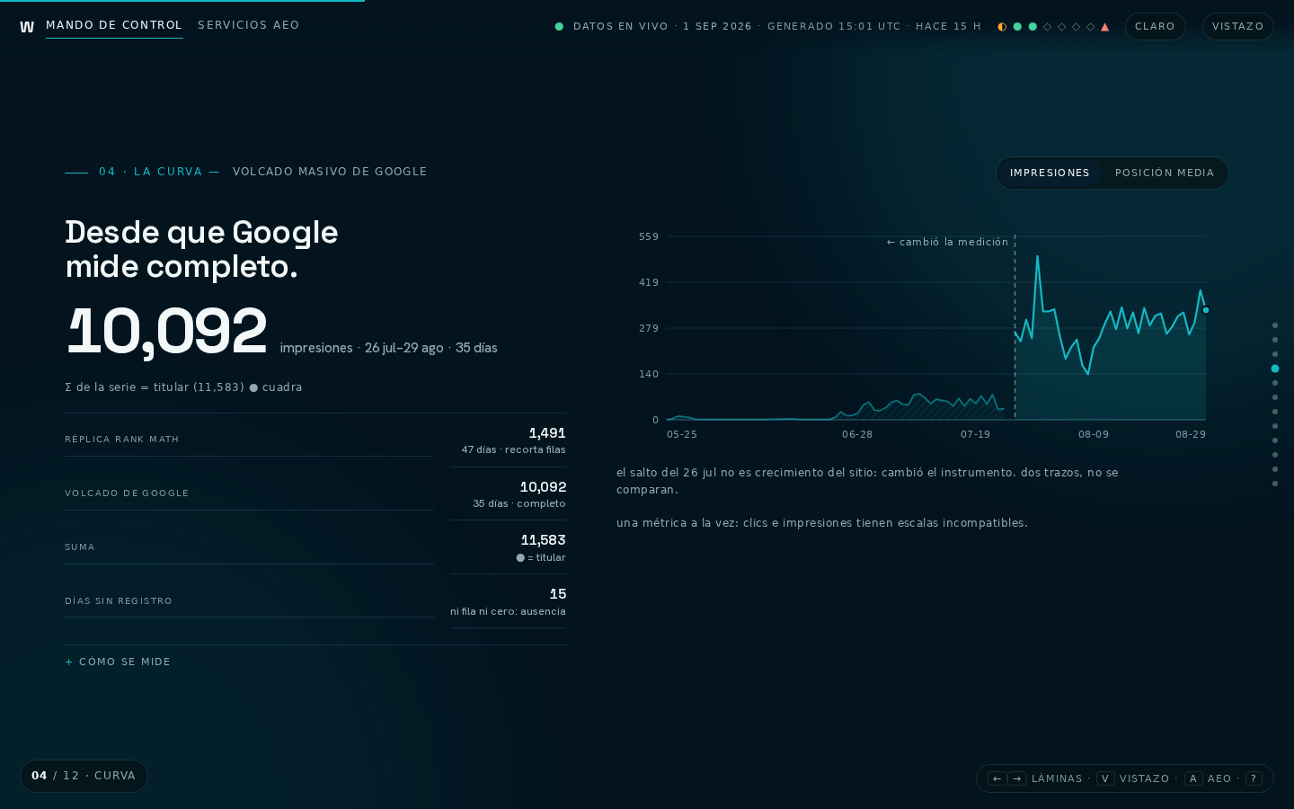
Task: Click the Láminas label in bottom bar
Action: pos(1057,778)
